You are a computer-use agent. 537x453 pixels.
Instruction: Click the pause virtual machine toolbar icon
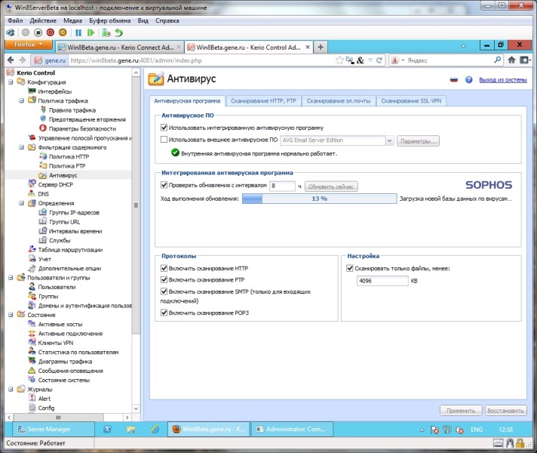78,33
